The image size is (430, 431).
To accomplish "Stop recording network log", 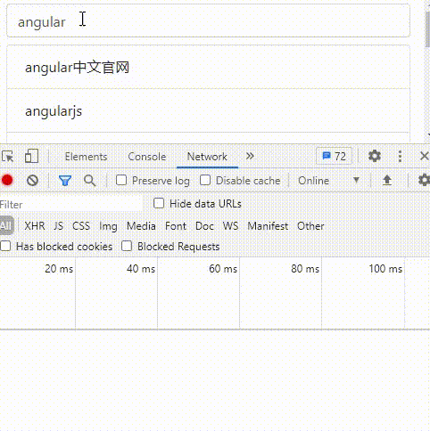I will click(7, 180).
